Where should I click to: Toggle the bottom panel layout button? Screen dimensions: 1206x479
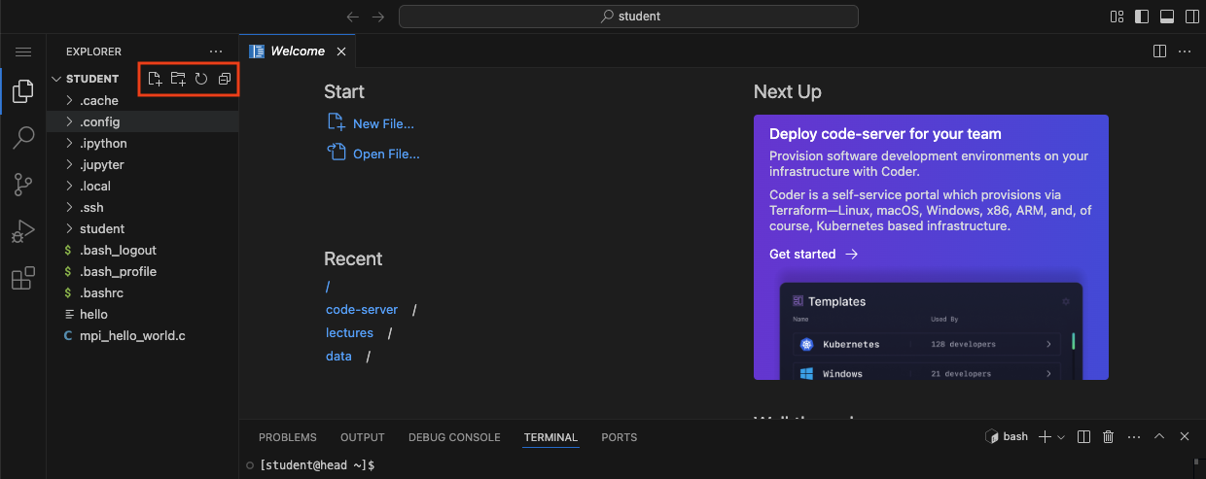pyautogui.click(x=1166, y=17)
